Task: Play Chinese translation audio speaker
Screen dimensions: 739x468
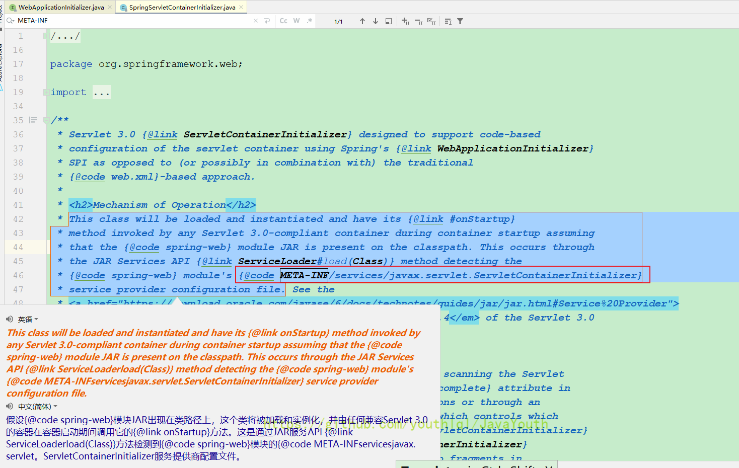Action: coord(10,406)
